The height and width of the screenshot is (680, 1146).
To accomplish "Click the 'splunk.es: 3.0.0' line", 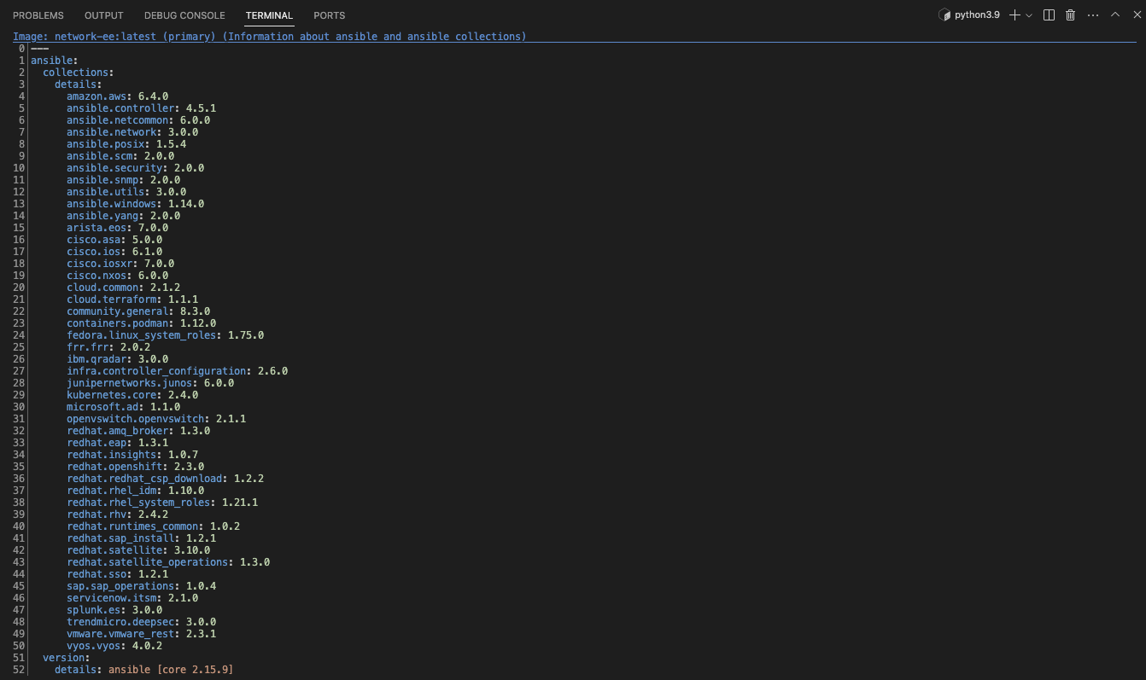I will 114,610.
